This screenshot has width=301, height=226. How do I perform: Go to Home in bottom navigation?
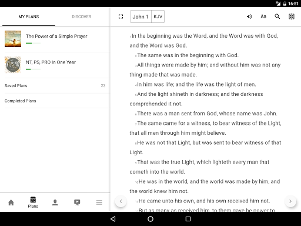coord(11,202)
